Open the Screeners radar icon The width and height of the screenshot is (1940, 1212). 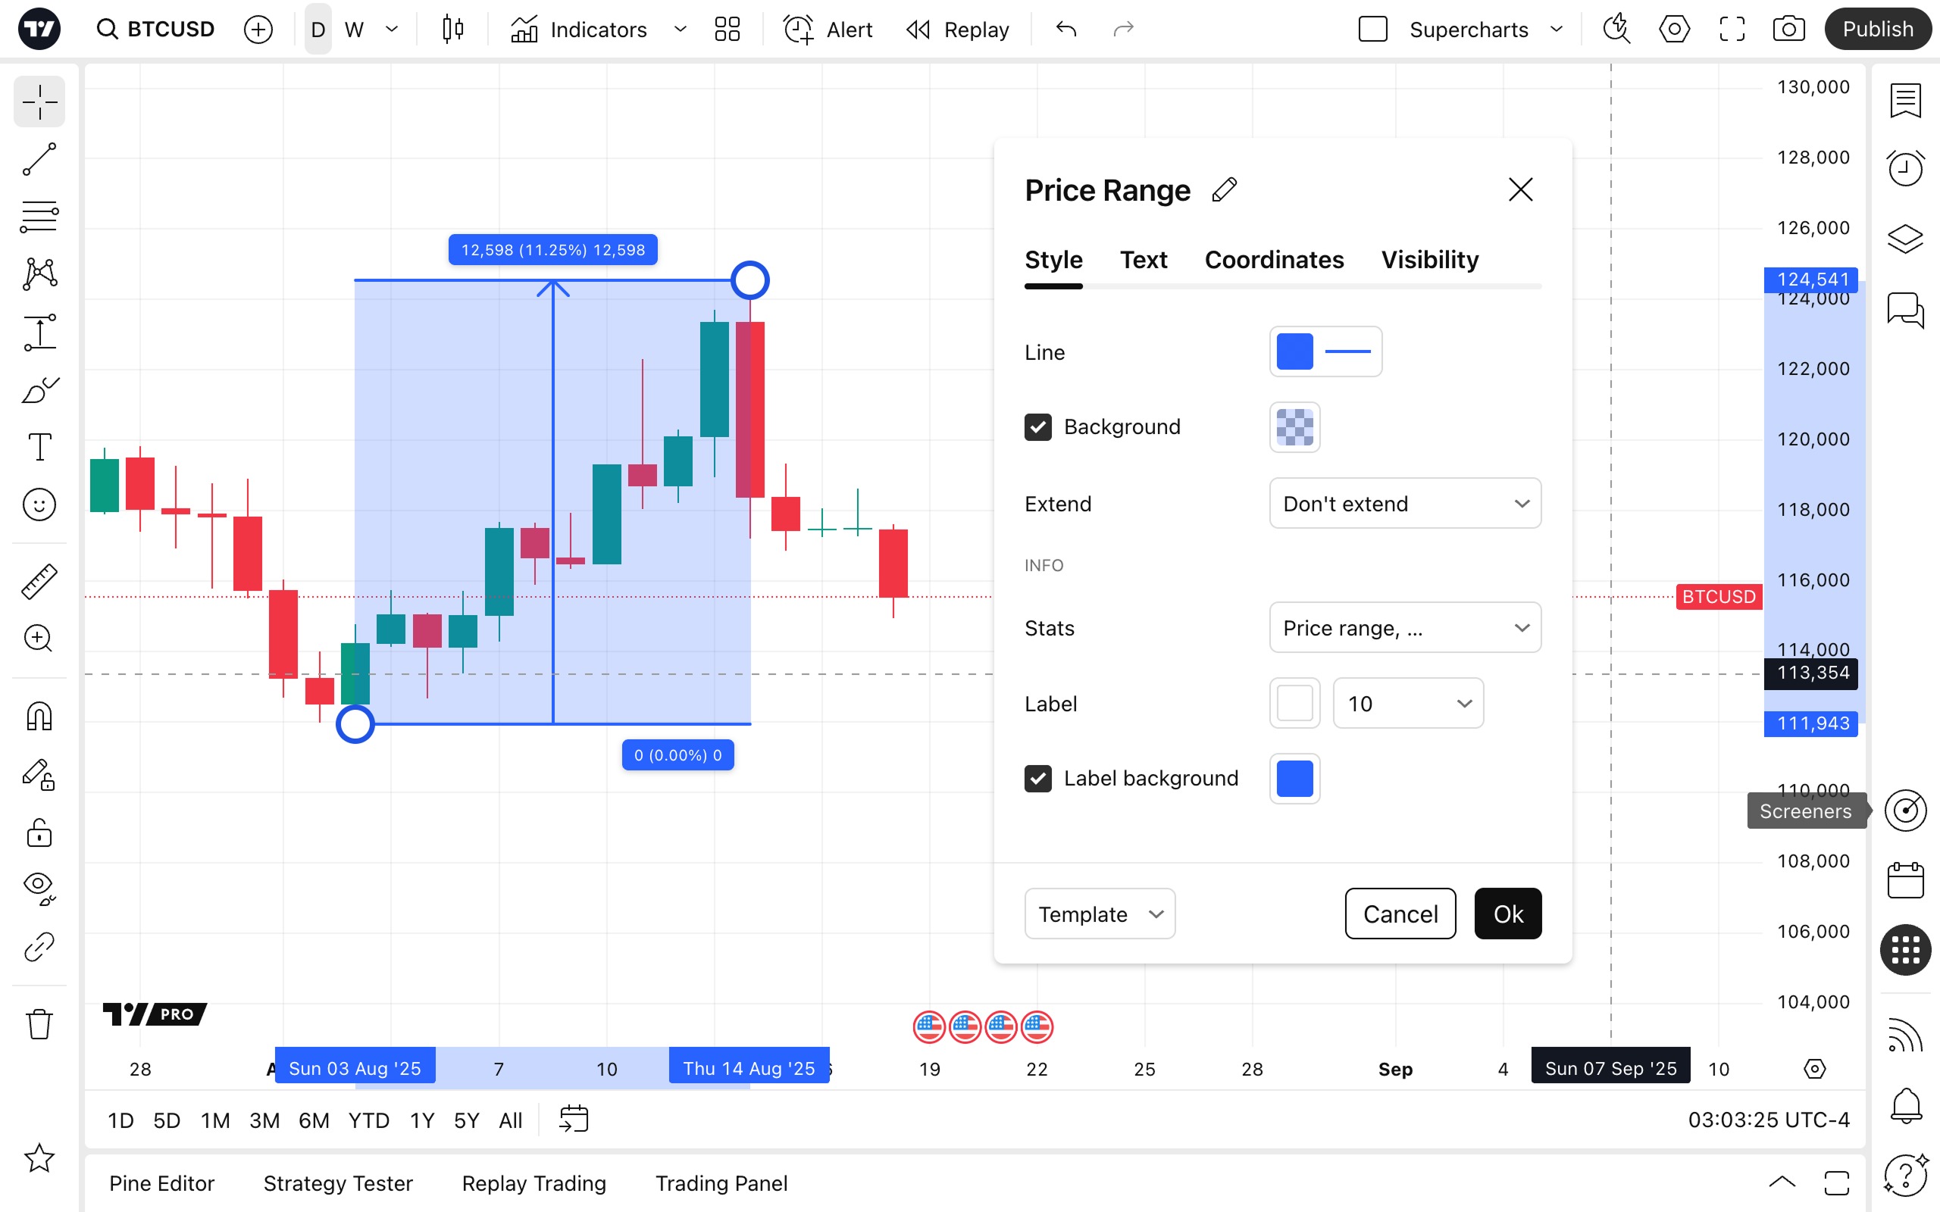point(1906,811)
